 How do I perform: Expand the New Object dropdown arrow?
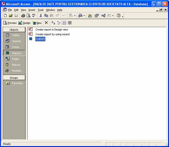click(x=113, y=16)
